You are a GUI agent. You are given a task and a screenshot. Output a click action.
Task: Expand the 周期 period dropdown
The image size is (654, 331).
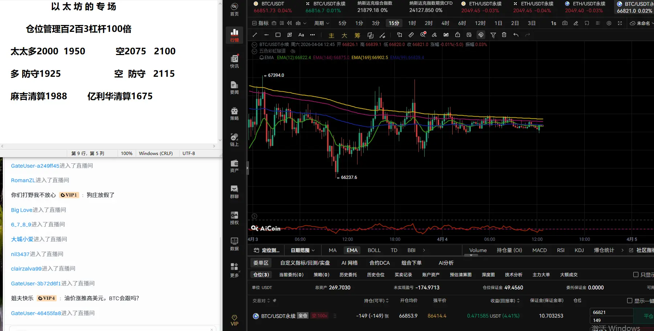coord(322,23)
